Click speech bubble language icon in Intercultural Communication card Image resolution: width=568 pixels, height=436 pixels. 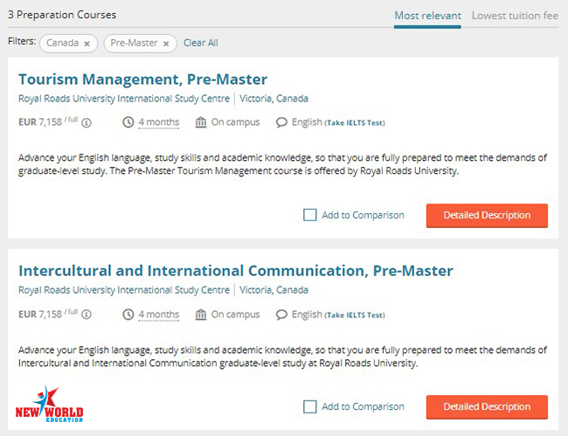tap(281, 315)
